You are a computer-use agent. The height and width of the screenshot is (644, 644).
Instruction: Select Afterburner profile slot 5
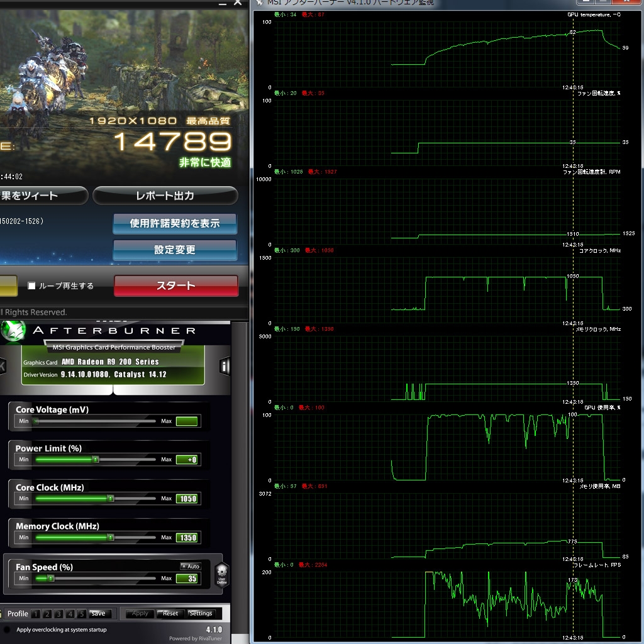coord(82,614)
